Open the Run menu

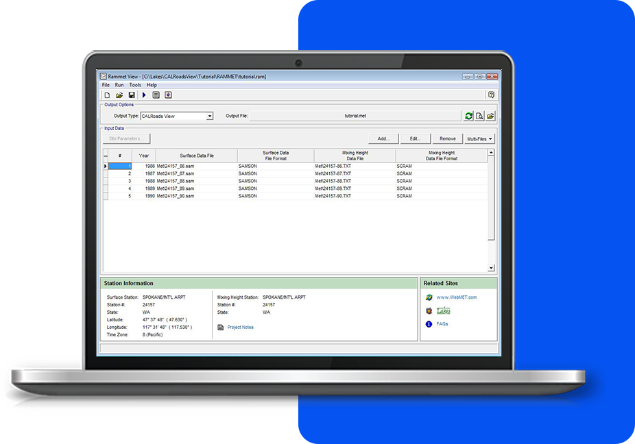119,85
